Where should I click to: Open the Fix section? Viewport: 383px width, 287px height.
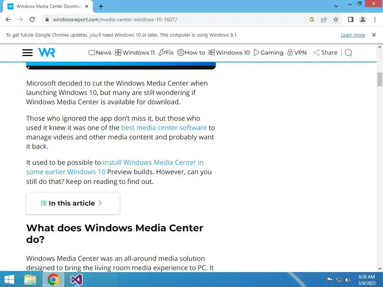166,52
